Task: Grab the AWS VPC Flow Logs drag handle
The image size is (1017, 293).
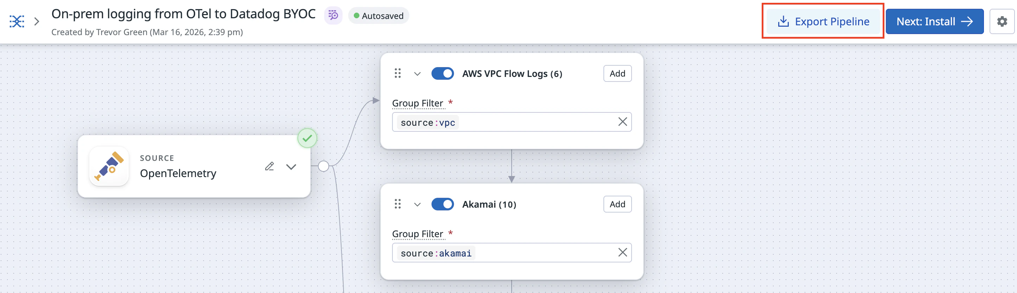Action: (398, 73)
